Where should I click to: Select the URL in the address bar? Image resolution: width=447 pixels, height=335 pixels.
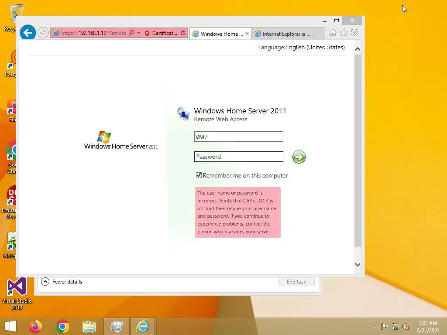[x=93, y=33]
